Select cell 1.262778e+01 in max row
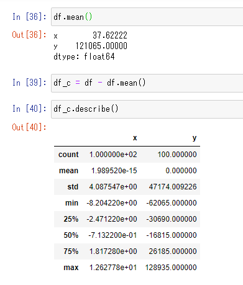This screenshot has height=285, width=243. click(113, 268)
